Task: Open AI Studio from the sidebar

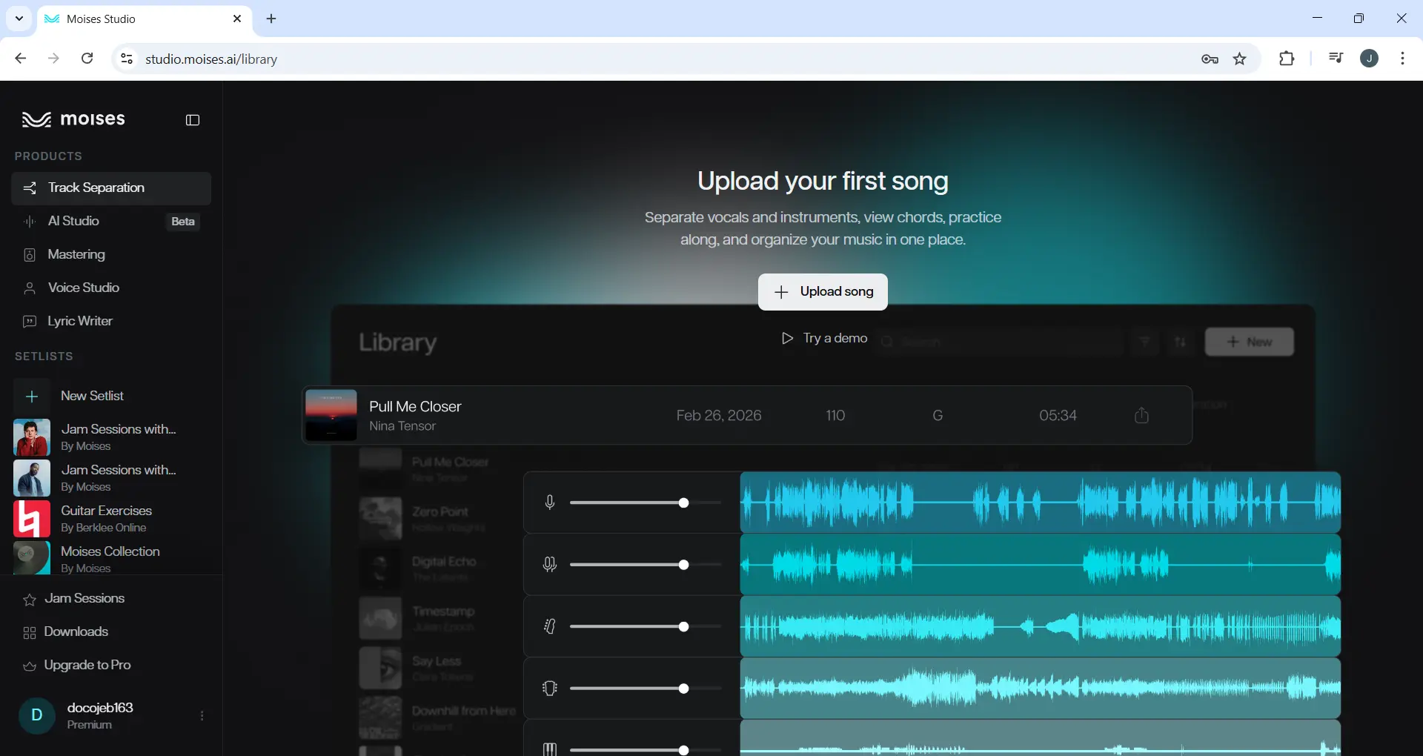Action: 111,222
